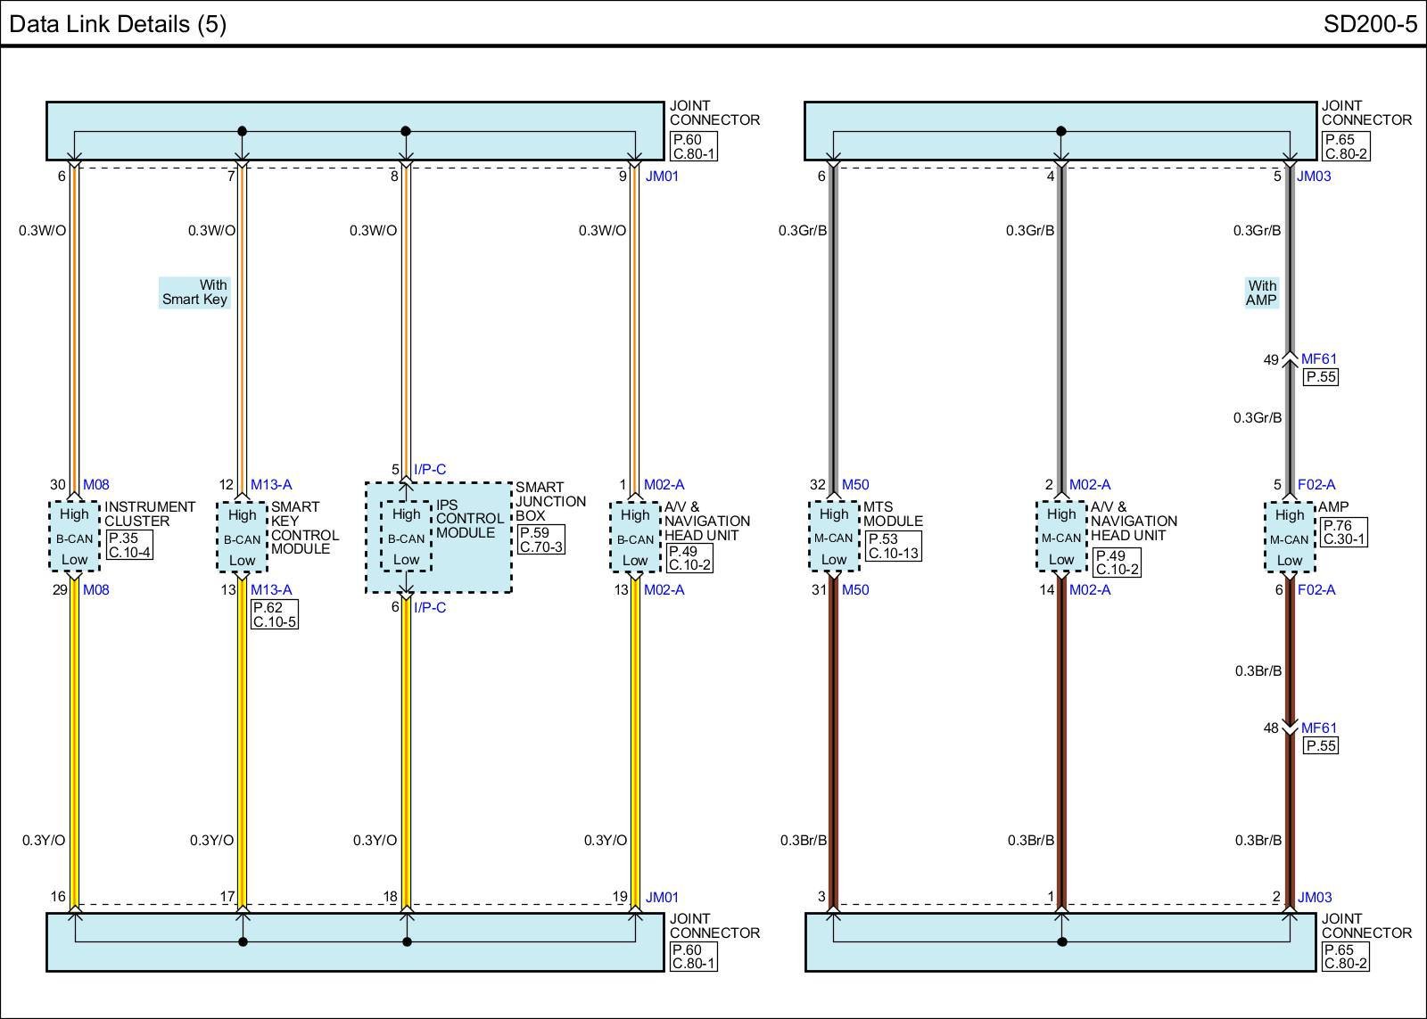Click the 'With Smart Key' option label
This screenshot has width=1427, height=1019.
[x=194, y=292]
